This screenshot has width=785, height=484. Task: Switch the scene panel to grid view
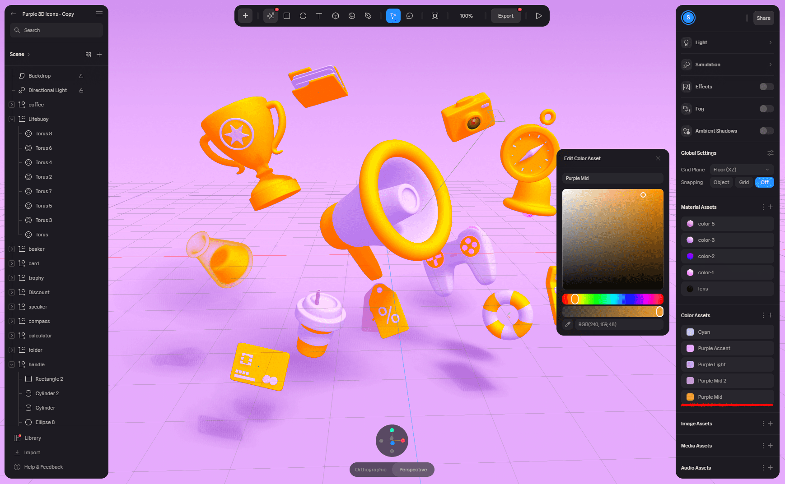[x=88, y=55]
